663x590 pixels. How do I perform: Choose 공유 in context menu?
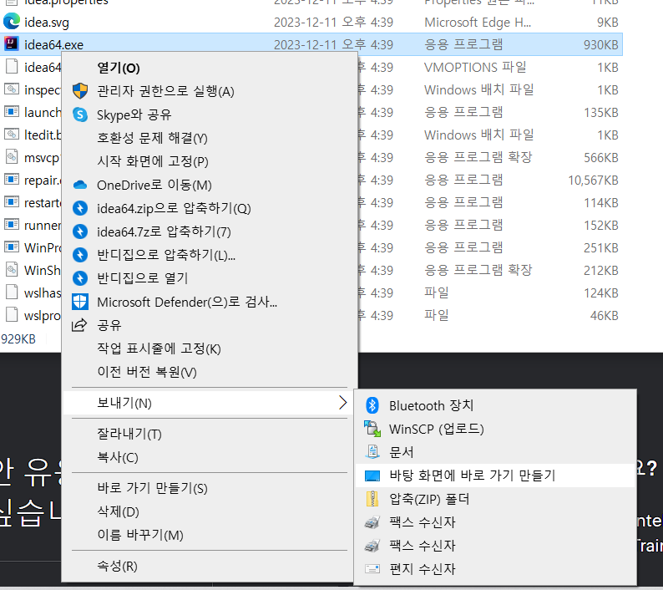pos(109,325)
